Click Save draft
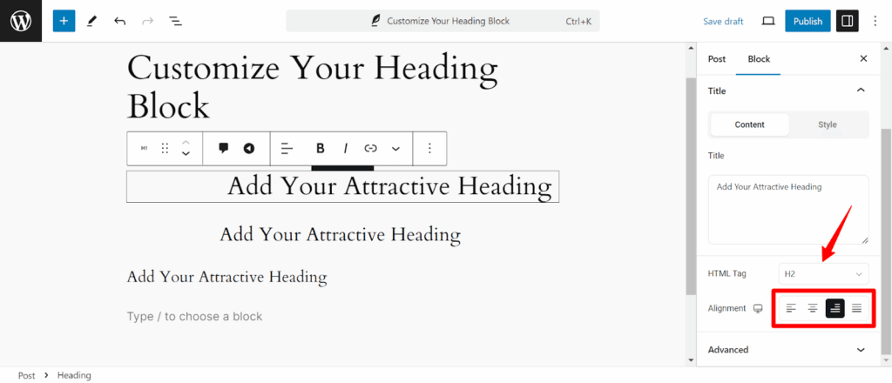The height and width of the screenshot is (383, 892). (723, 21)
